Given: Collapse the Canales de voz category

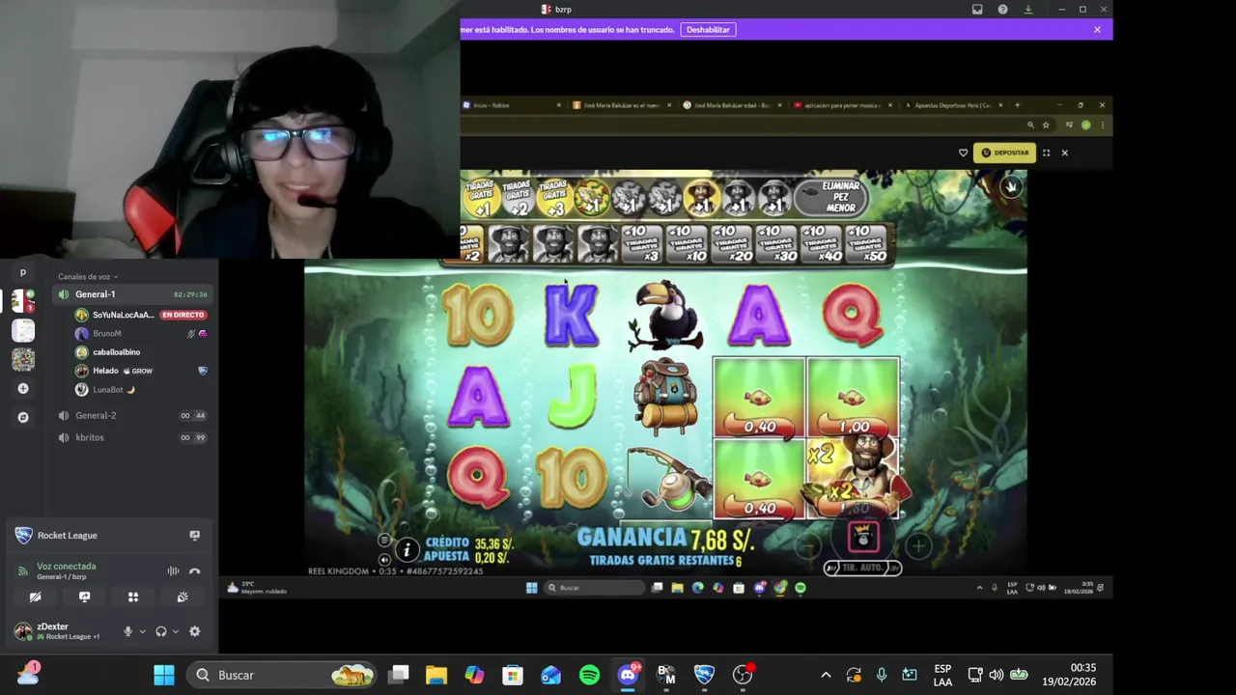Looking at the screenshot, I should [x=88, y=277].
